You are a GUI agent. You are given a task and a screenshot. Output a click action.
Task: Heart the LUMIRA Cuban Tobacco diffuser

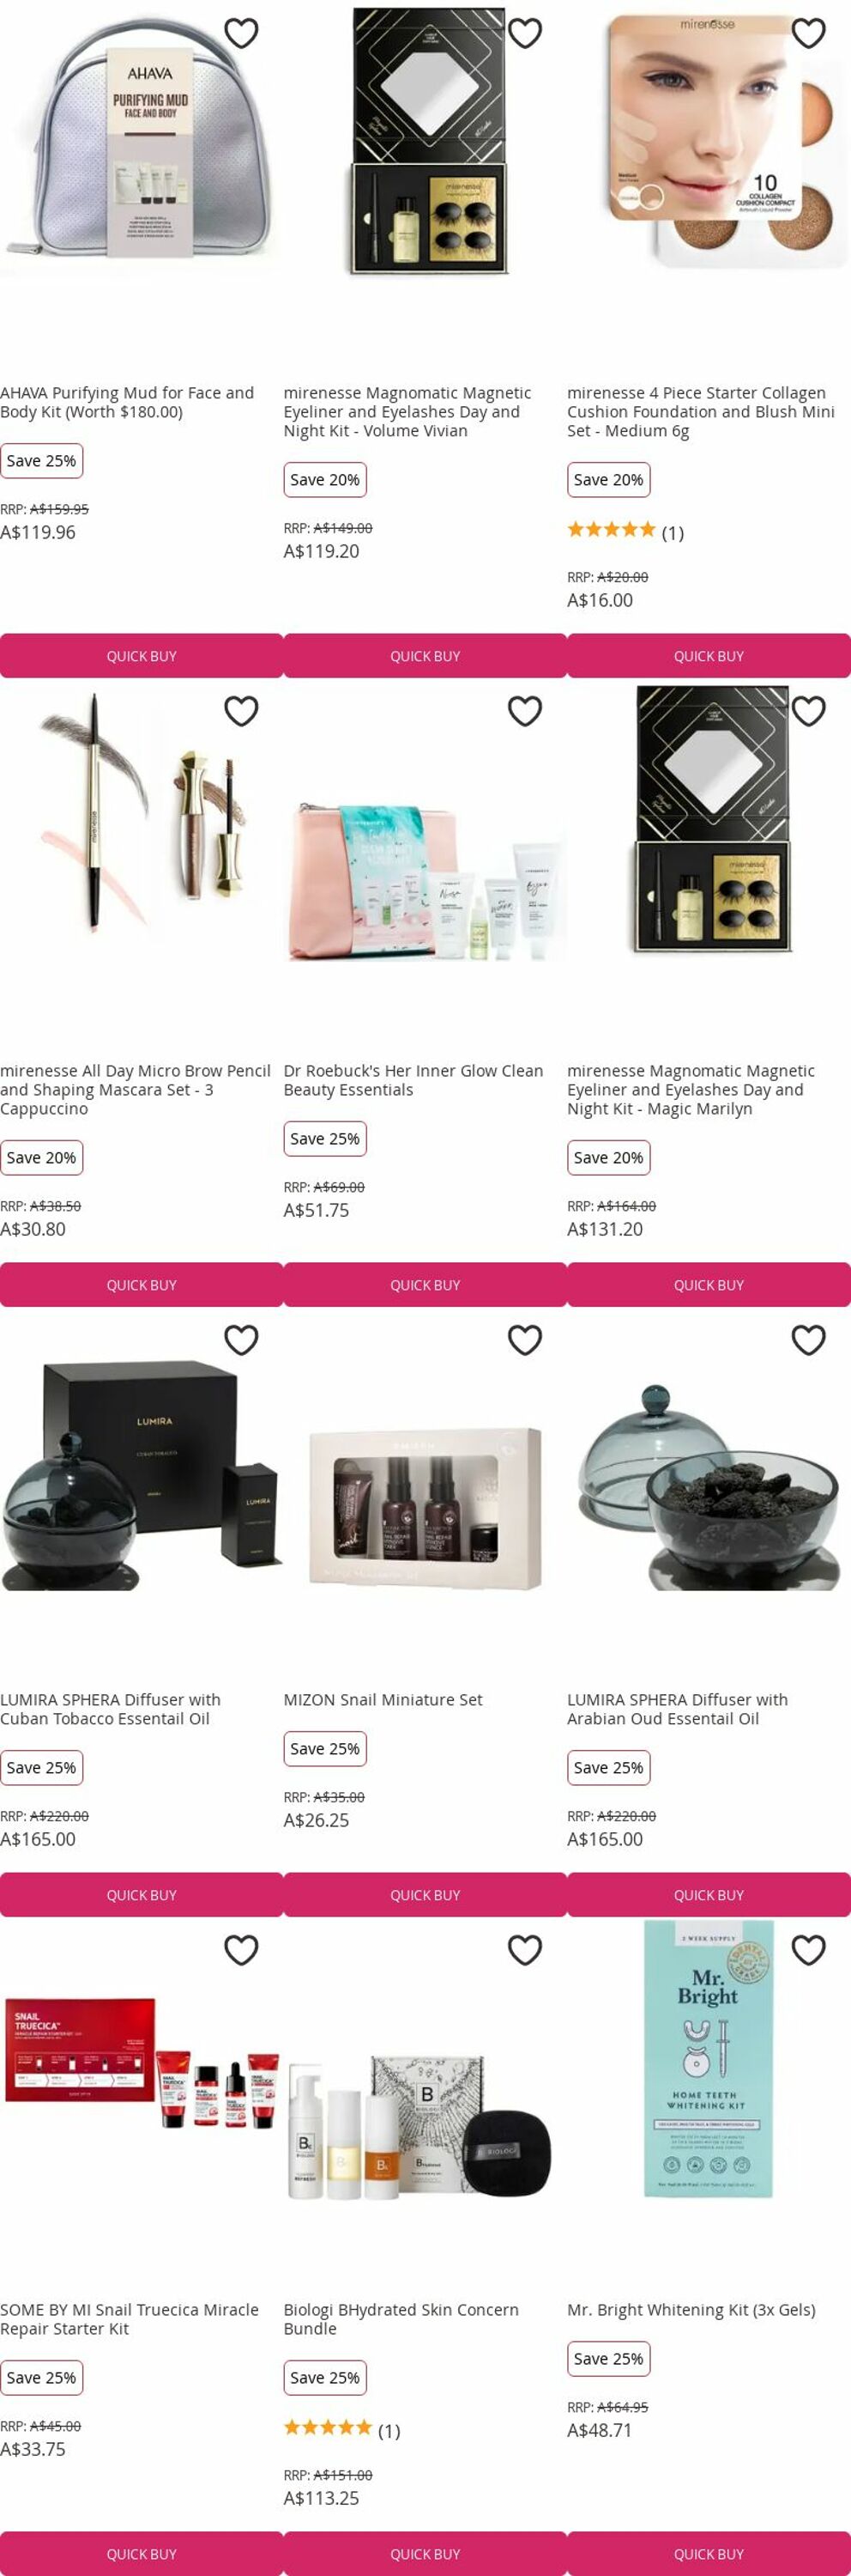point(242,1340)
